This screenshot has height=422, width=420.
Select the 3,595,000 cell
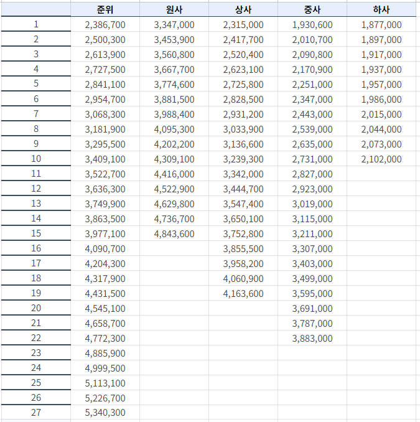click(312, 294)
